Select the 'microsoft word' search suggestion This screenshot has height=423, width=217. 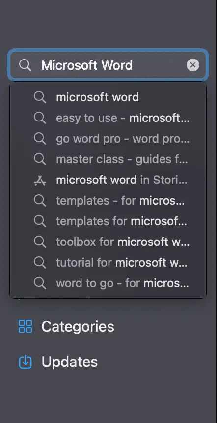click(108, 97)
